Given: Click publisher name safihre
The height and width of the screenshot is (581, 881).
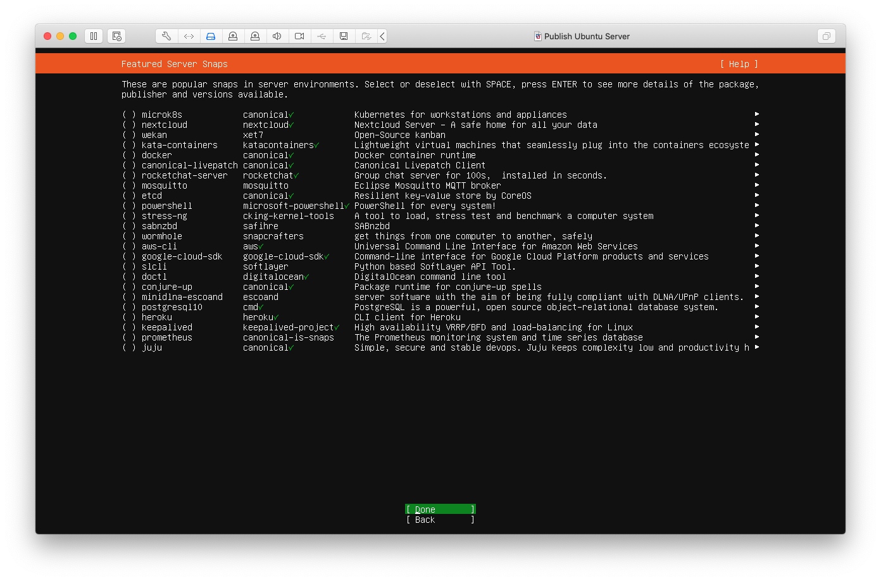Looking at the screenshot, I should pyautogui.click(x=261, y=226).
